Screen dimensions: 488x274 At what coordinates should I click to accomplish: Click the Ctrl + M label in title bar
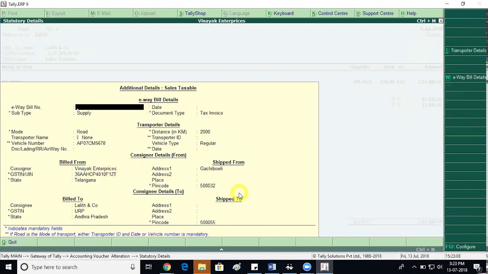coord(426,21)
